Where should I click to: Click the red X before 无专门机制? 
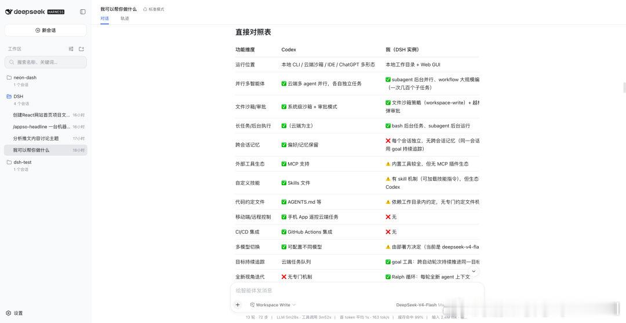pyautogui.click(x=284, y=277)
